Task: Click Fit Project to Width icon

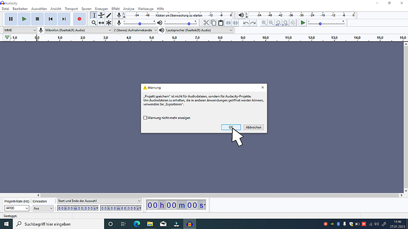Action: point(286,23)
